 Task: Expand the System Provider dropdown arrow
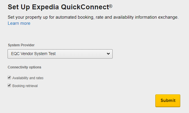pyautogui.click(x=108, y=54)
